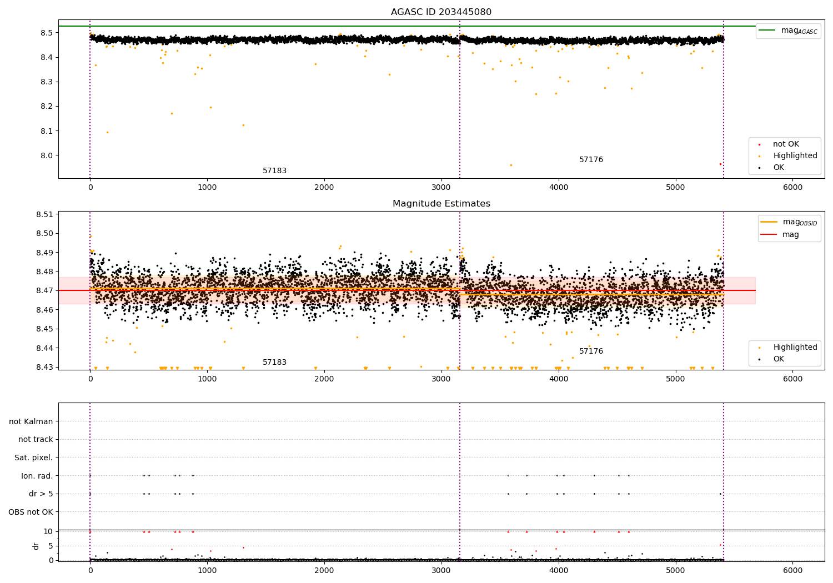This screenshot has height=583, width=833.
Task: Click the 'Ion. rad.' axis label
Action: coord(37,476)
